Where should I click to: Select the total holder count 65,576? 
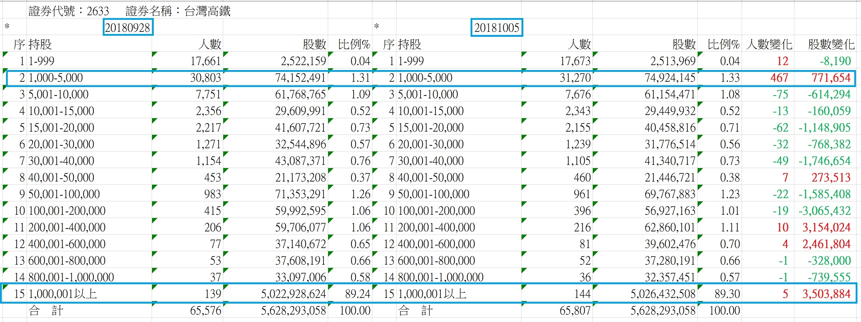(x=206, y=310)
